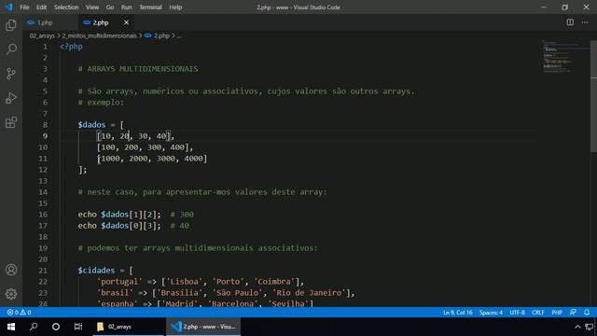Image resolution: width=597 pixels, height=336 pixels.
Task: Click the errors and warnings status indicator
Action: [19, 313]
